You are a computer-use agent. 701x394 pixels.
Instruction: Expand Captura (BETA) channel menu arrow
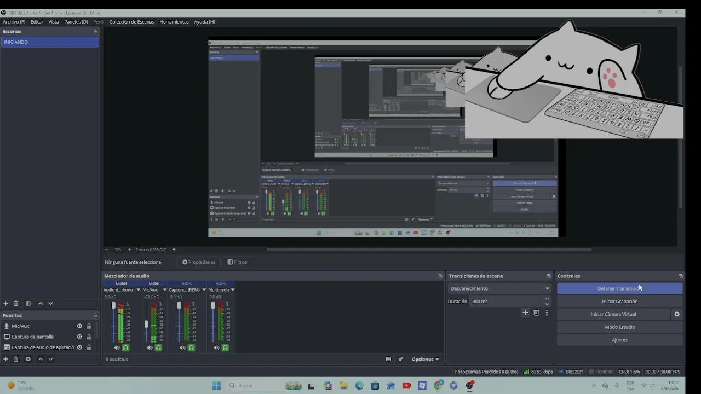(x=204, y=289)
